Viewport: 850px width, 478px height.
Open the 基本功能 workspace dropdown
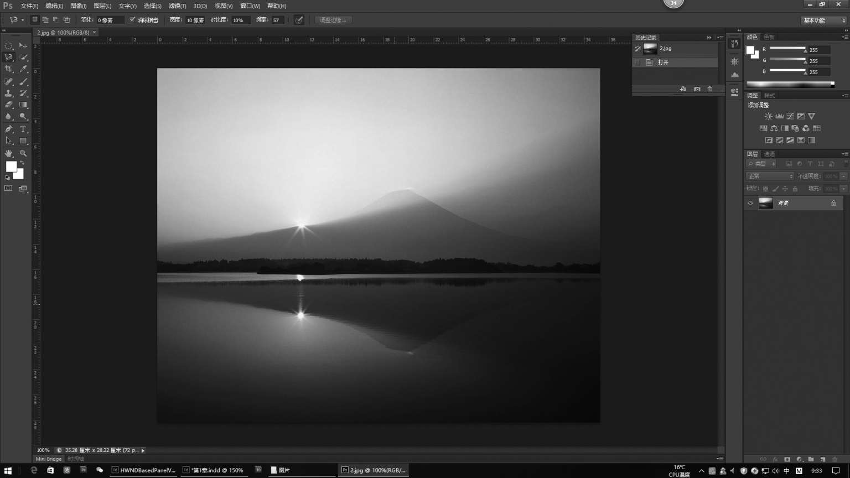point(824,20)
